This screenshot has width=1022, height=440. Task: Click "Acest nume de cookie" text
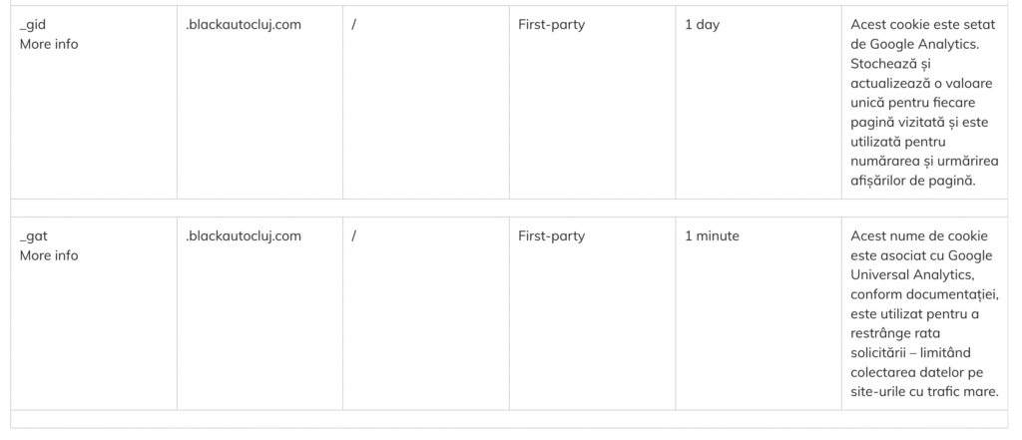click(918, 236)
